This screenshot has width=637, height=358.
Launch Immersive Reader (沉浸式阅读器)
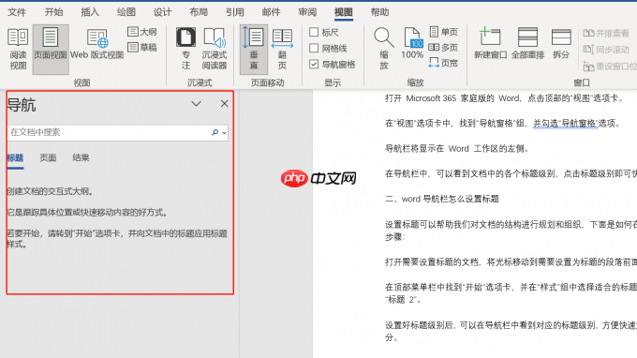coord(215,49)
